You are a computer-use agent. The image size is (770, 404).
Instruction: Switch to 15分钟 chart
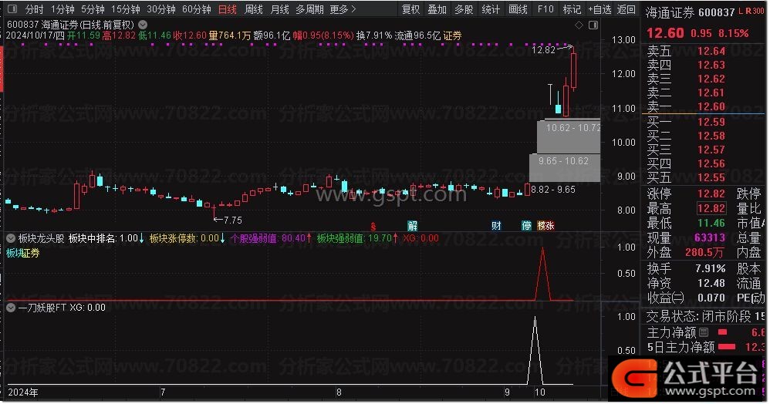tap(125, 9)
